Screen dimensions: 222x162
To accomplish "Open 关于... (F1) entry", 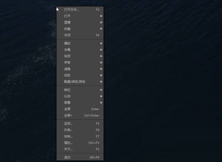I will tap(80, 149).
